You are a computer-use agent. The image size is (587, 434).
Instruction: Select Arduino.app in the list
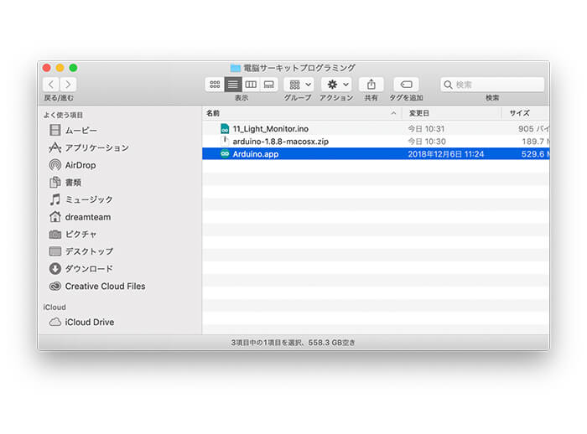(376, 154)
